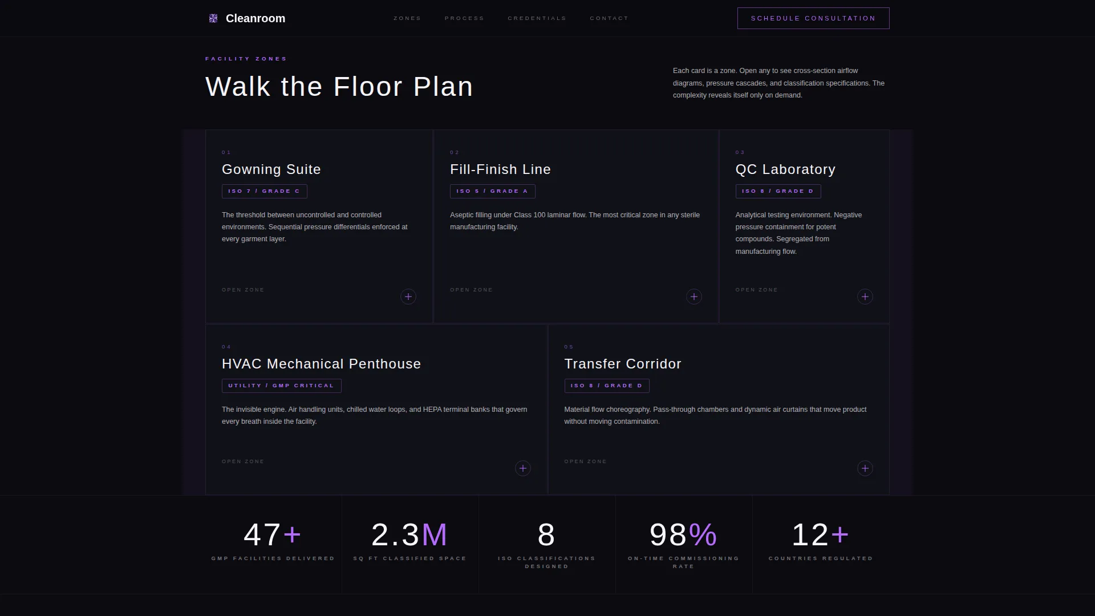Click Open Zone on Transfer Corridor card
Viewport: 1095px width, 616px height.
[x=586, y=461]
